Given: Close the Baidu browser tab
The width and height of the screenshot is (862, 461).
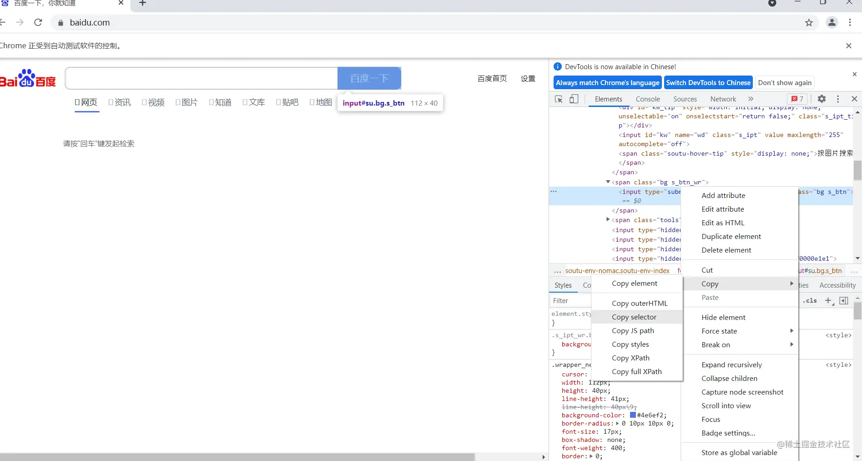Looking at the screenshot, I should [x=121, y=3].
